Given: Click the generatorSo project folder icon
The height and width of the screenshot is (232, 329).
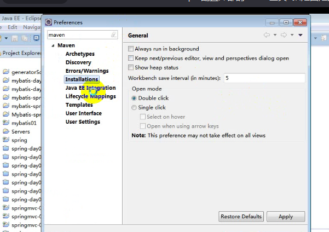Looking at the screenshot, I should point(6,72).
